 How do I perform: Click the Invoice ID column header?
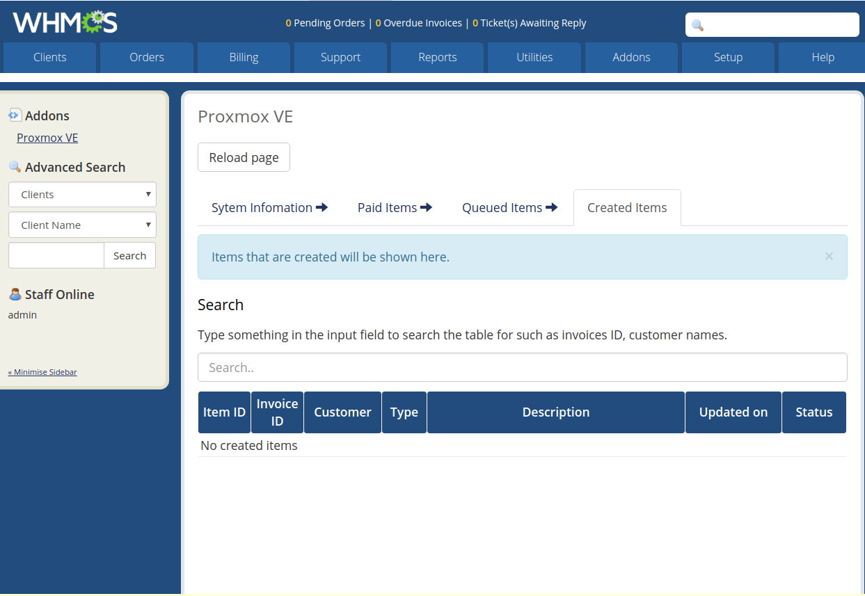tap(277, 412)
